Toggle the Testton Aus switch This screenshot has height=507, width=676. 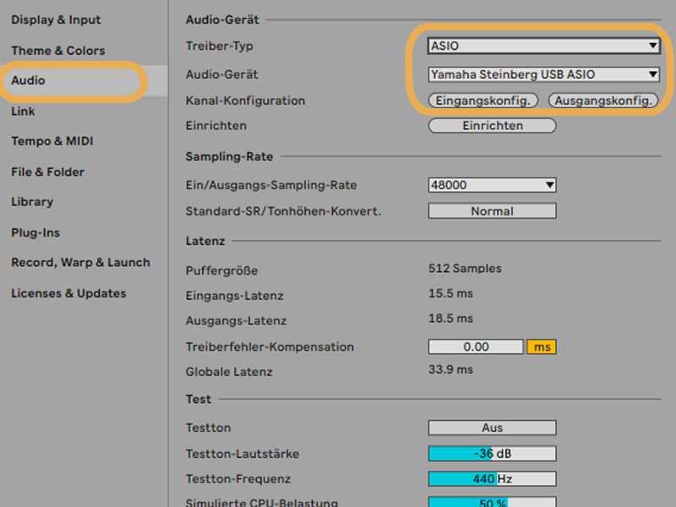(x=492, y=428)
